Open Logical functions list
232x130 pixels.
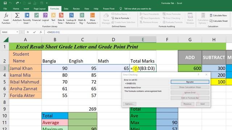click(x=45, y=18)
